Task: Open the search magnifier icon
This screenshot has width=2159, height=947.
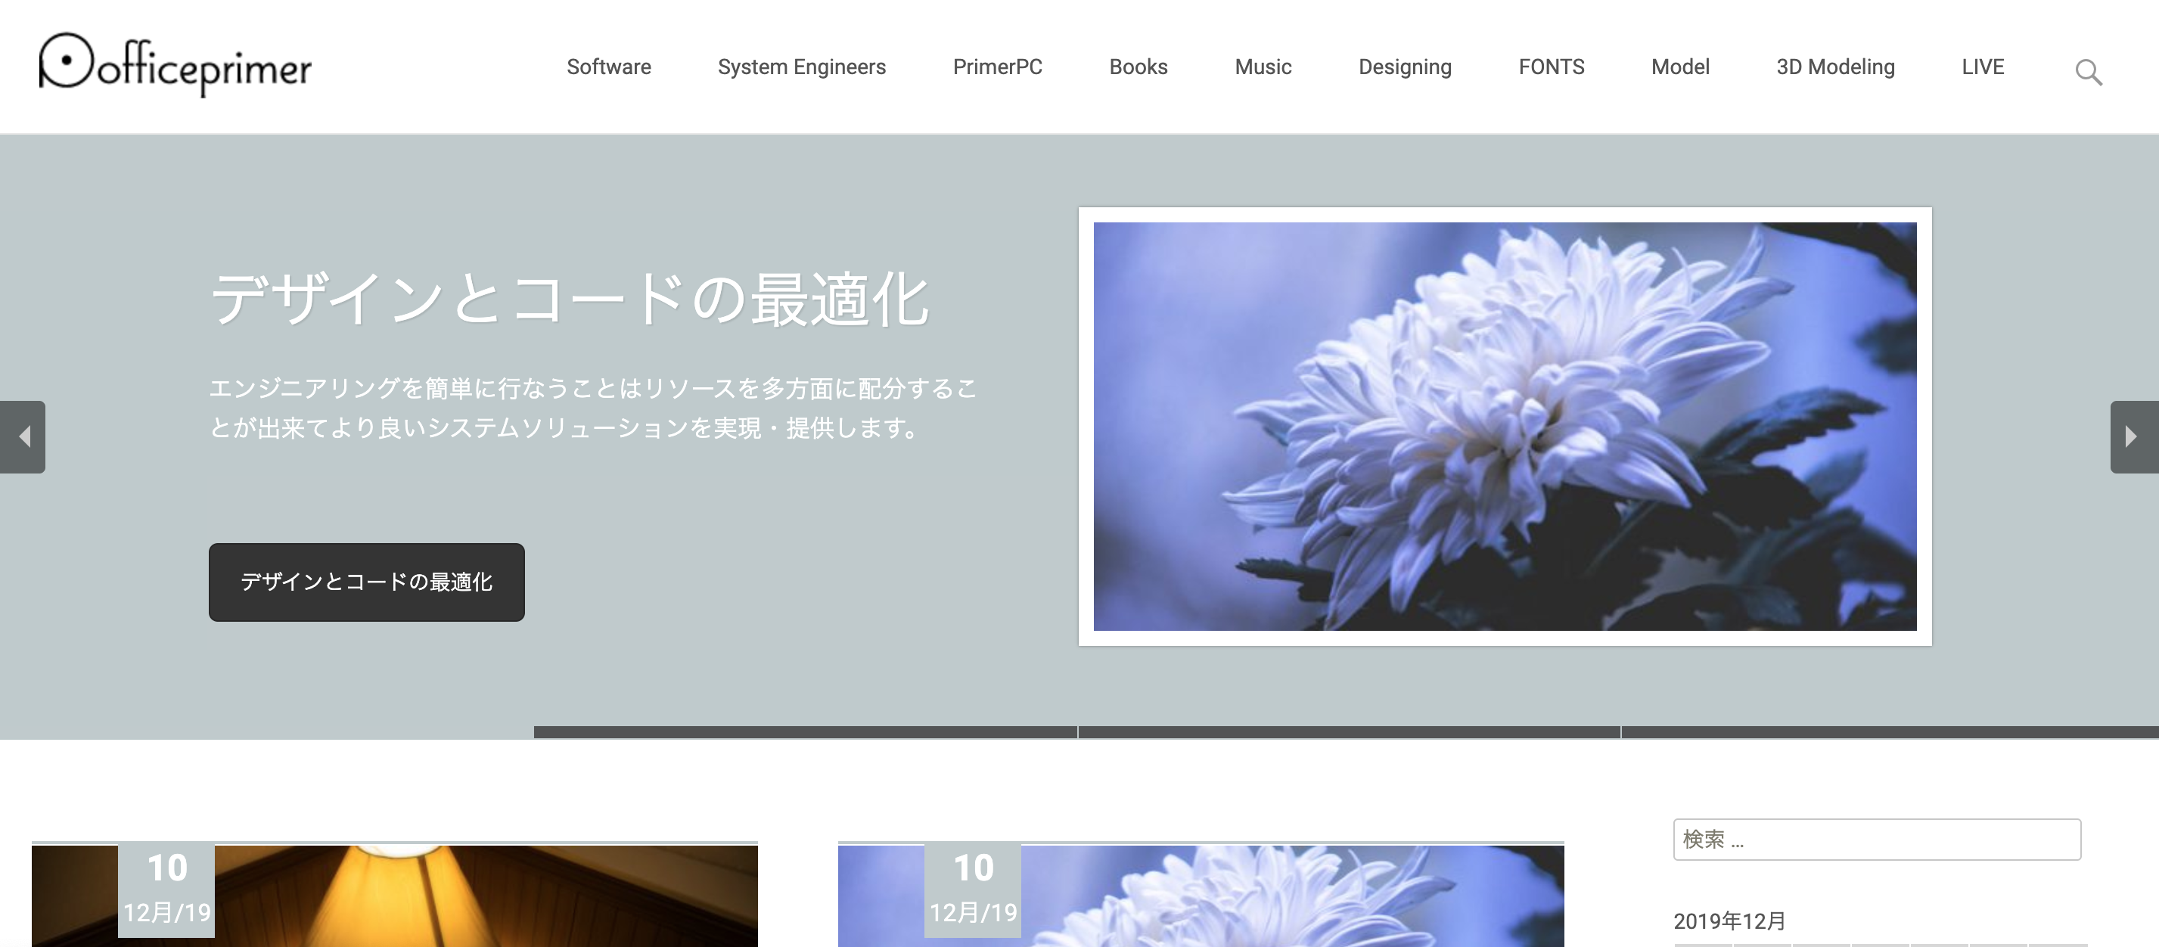Action: point(2088,72)
